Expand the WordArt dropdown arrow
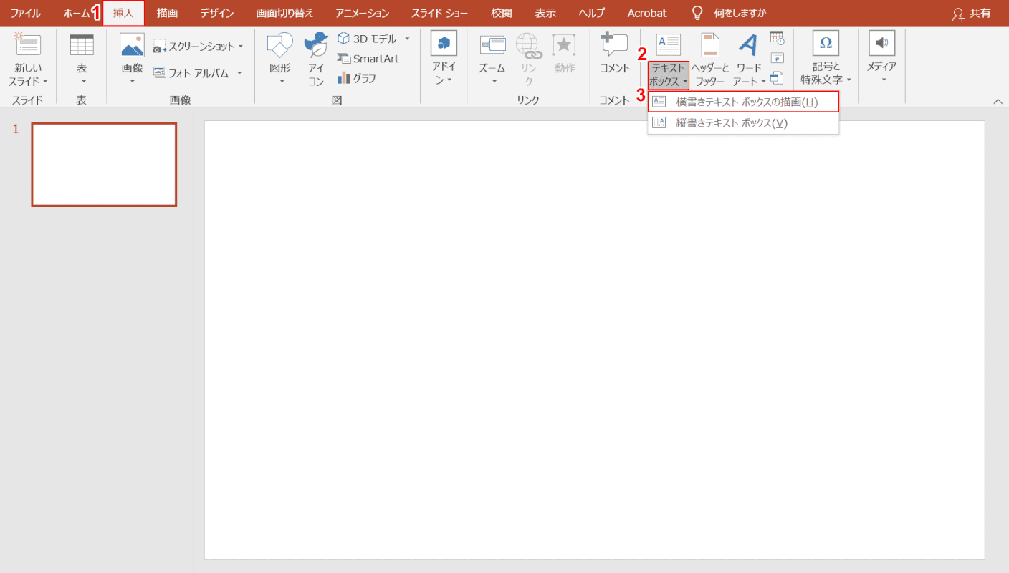 (764, 82)
